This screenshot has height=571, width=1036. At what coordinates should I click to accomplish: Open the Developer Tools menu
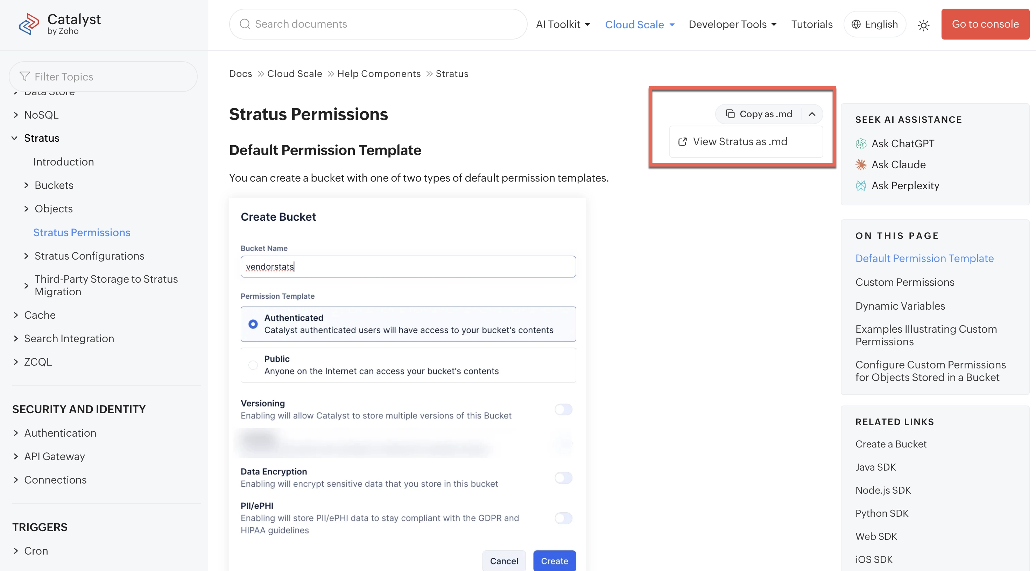point(732,24)
